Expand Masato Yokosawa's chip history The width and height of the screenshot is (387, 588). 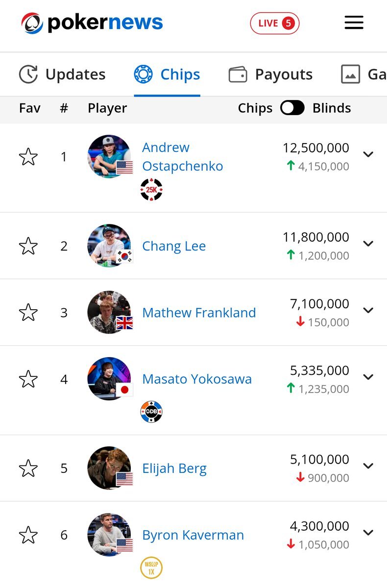368,377
